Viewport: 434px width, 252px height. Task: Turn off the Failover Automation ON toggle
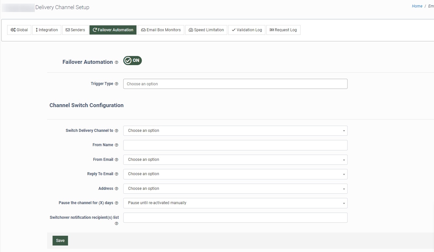[133, 61]
